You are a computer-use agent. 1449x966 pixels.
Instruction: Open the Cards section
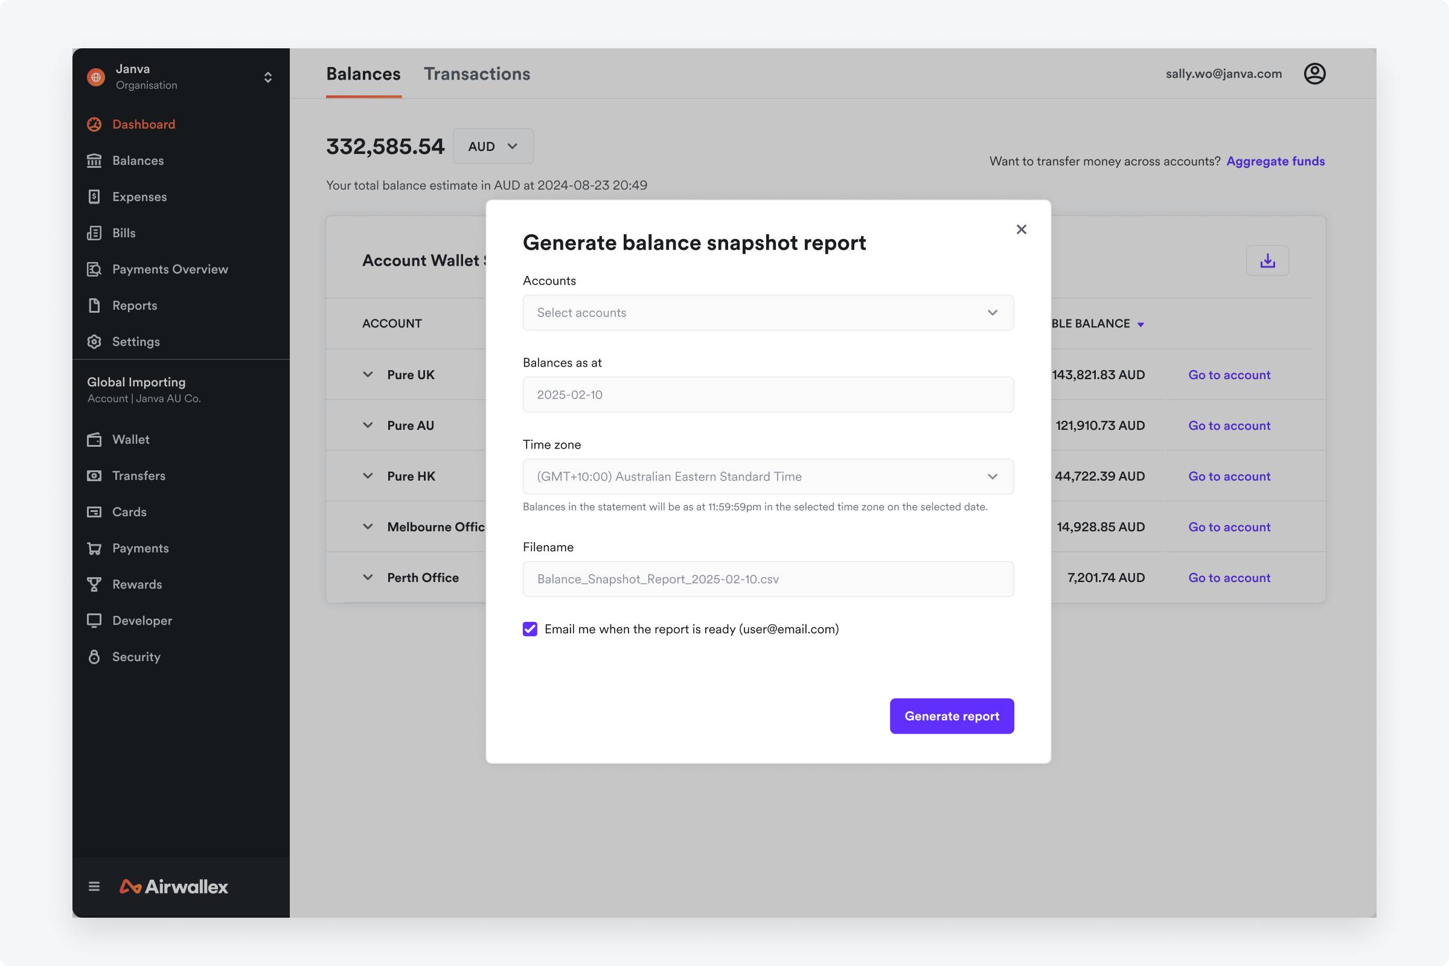[129, 511]
